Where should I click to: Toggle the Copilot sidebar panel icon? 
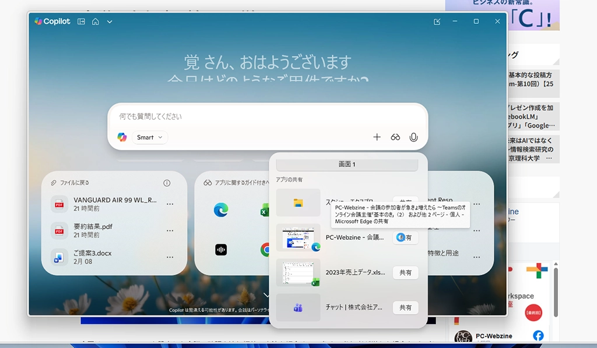pos(81,22)
